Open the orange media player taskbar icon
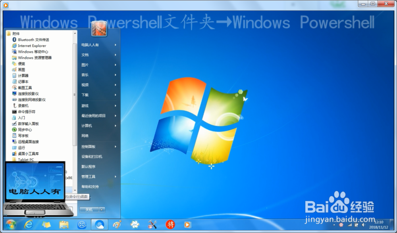The height and width of the screenshot is (233, 397). (x=188, y=224)
